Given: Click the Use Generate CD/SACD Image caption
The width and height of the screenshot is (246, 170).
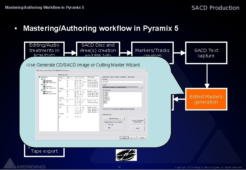Looking at the screenshot, I should tap(83, 65).
